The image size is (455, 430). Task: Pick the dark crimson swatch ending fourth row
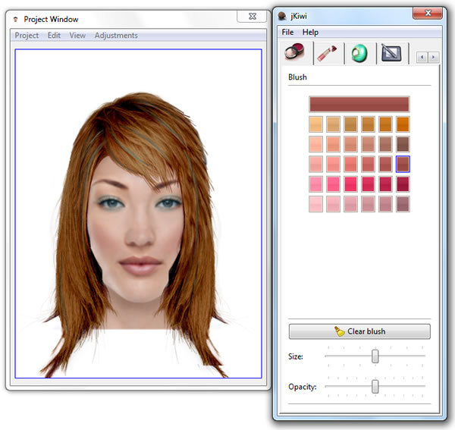pos(403,184)
